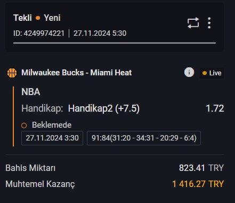Click the Yeni status label

pos(52,18)
